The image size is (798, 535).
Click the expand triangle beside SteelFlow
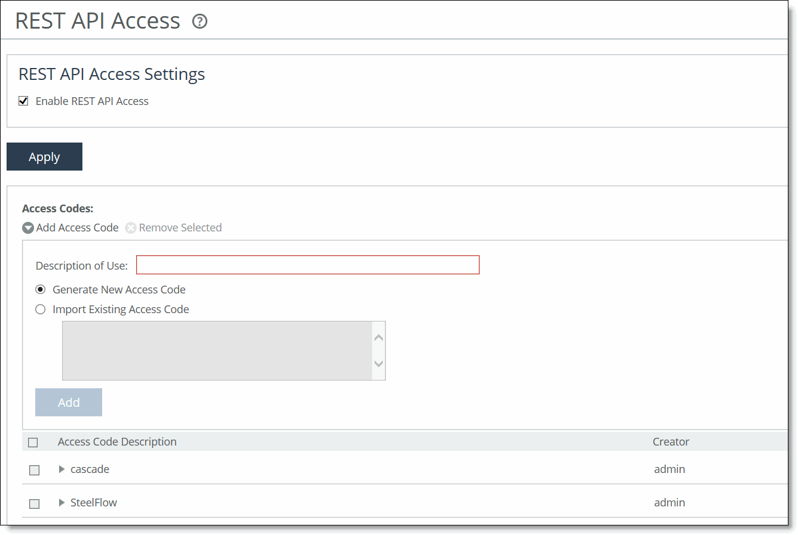tap(62, 503)
